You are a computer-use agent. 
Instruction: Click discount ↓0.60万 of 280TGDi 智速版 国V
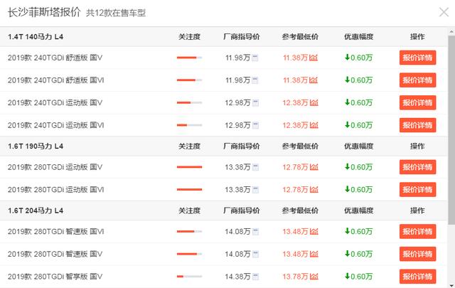click(358, 254)
